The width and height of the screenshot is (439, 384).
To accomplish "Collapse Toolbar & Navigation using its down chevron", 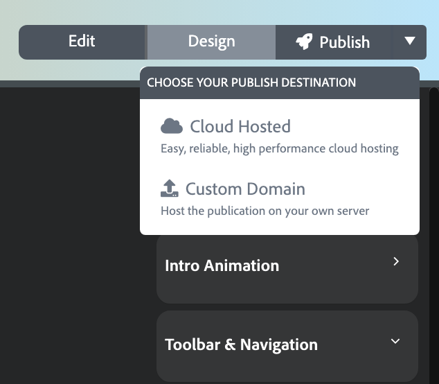I will tap(395, 341).
